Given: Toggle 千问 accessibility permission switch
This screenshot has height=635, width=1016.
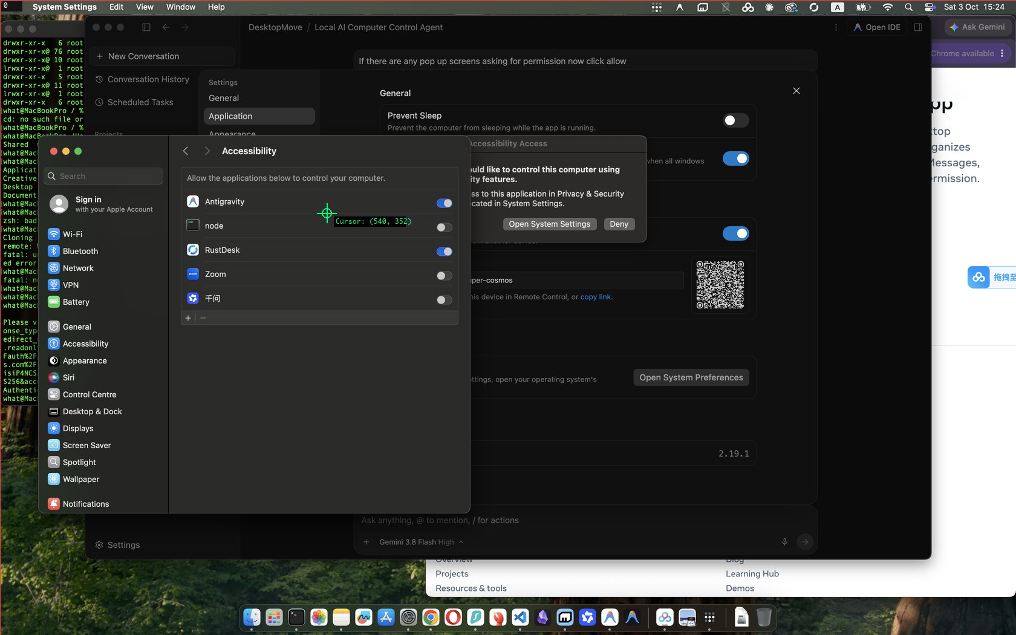Looking at the screenshot, I should pyautogui.click(x=444, y=300).
